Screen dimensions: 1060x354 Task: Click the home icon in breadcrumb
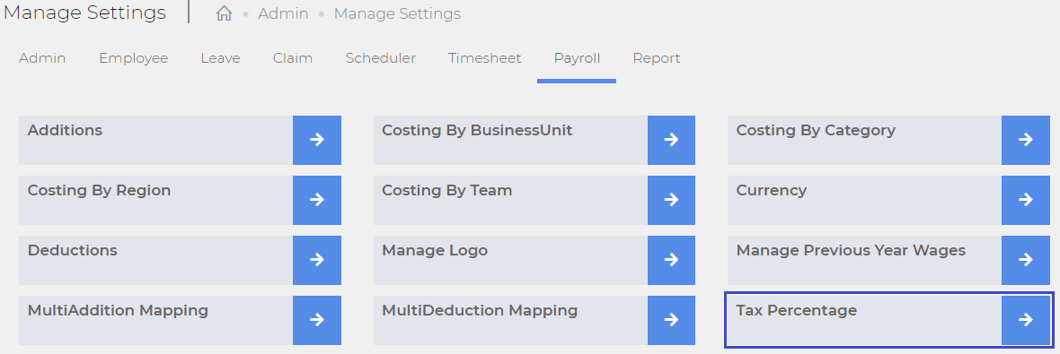(224, 13)
